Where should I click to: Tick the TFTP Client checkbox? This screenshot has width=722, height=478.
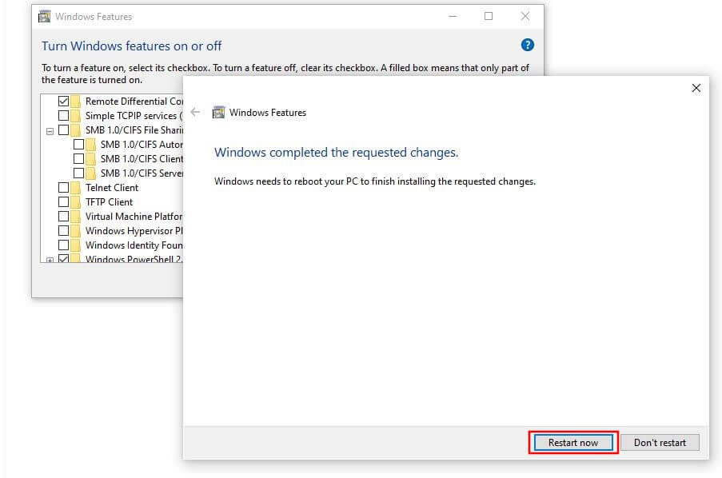63,202
